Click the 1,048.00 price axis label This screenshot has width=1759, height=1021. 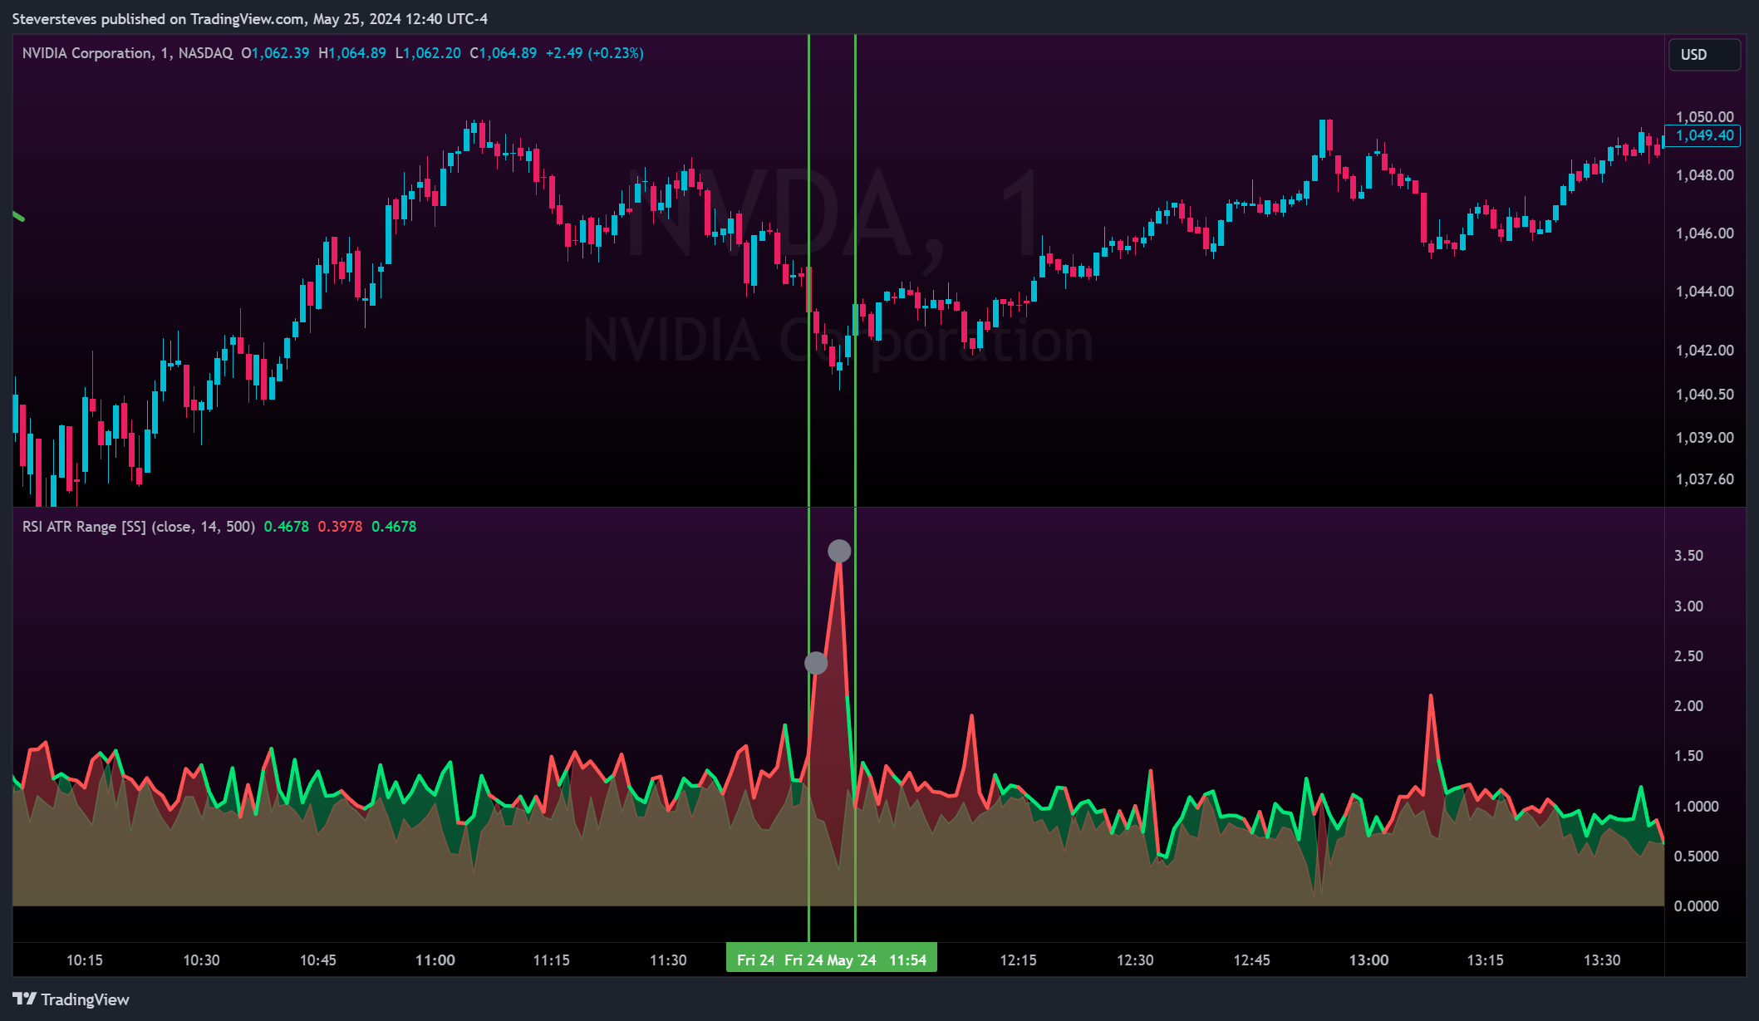point(1704,175)
